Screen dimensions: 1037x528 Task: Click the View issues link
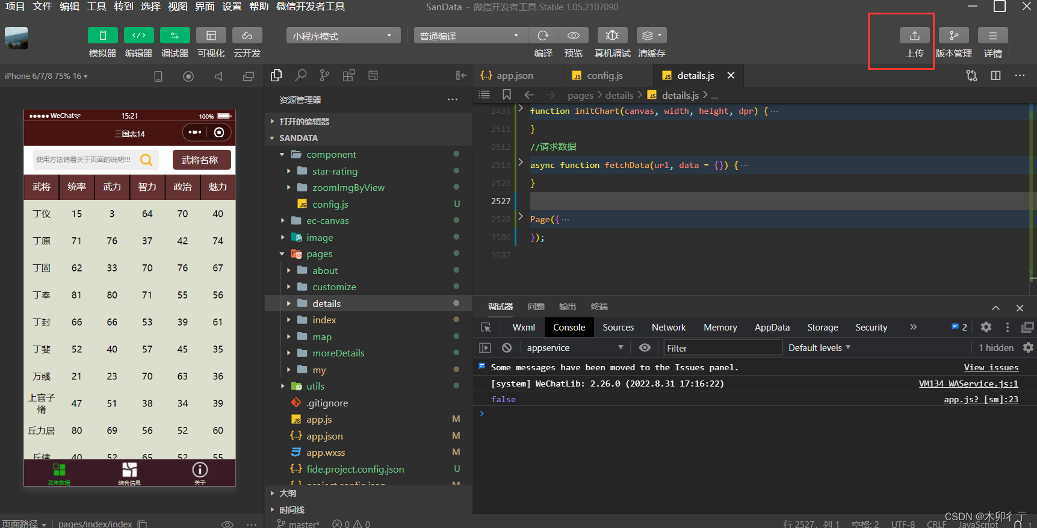[x=991, y=367]
